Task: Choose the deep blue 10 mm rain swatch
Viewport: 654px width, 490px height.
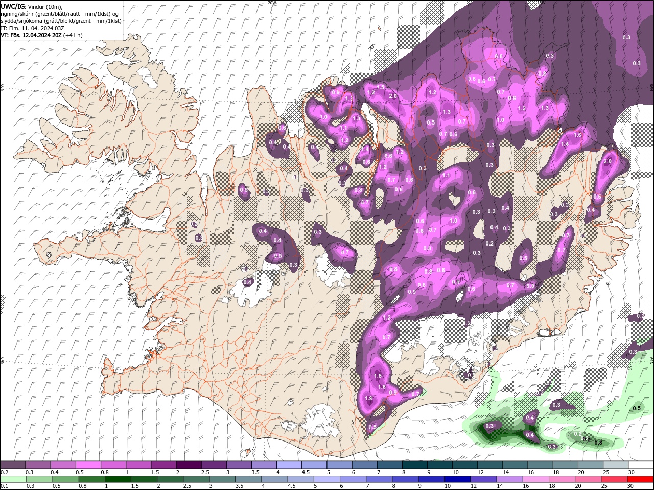Action: 457,479
